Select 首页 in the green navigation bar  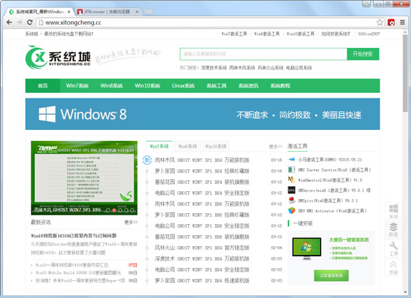(x=42, y=86)
